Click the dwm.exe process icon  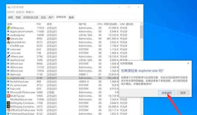coord(8,74)
